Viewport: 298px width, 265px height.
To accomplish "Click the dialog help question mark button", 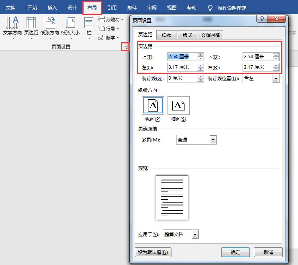I will pyautogui.click(x=262, y=19).
